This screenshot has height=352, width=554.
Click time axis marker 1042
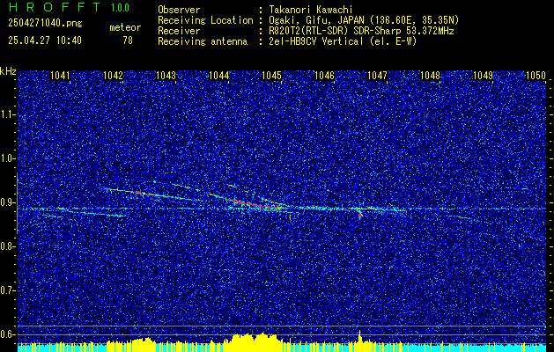tap(113, 75)
